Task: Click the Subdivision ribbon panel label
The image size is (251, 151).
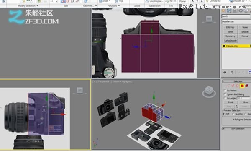Action: pyautogui.click(x=154, y=6)
